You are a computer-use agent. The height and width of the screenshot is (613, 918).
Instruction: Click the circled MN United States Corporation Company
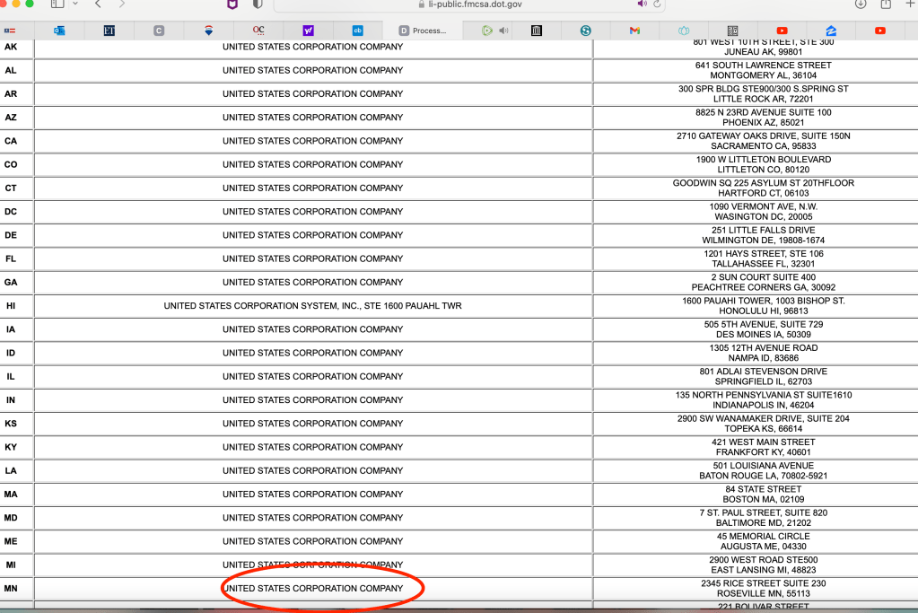pyautogui.click(x=313, y=589)
